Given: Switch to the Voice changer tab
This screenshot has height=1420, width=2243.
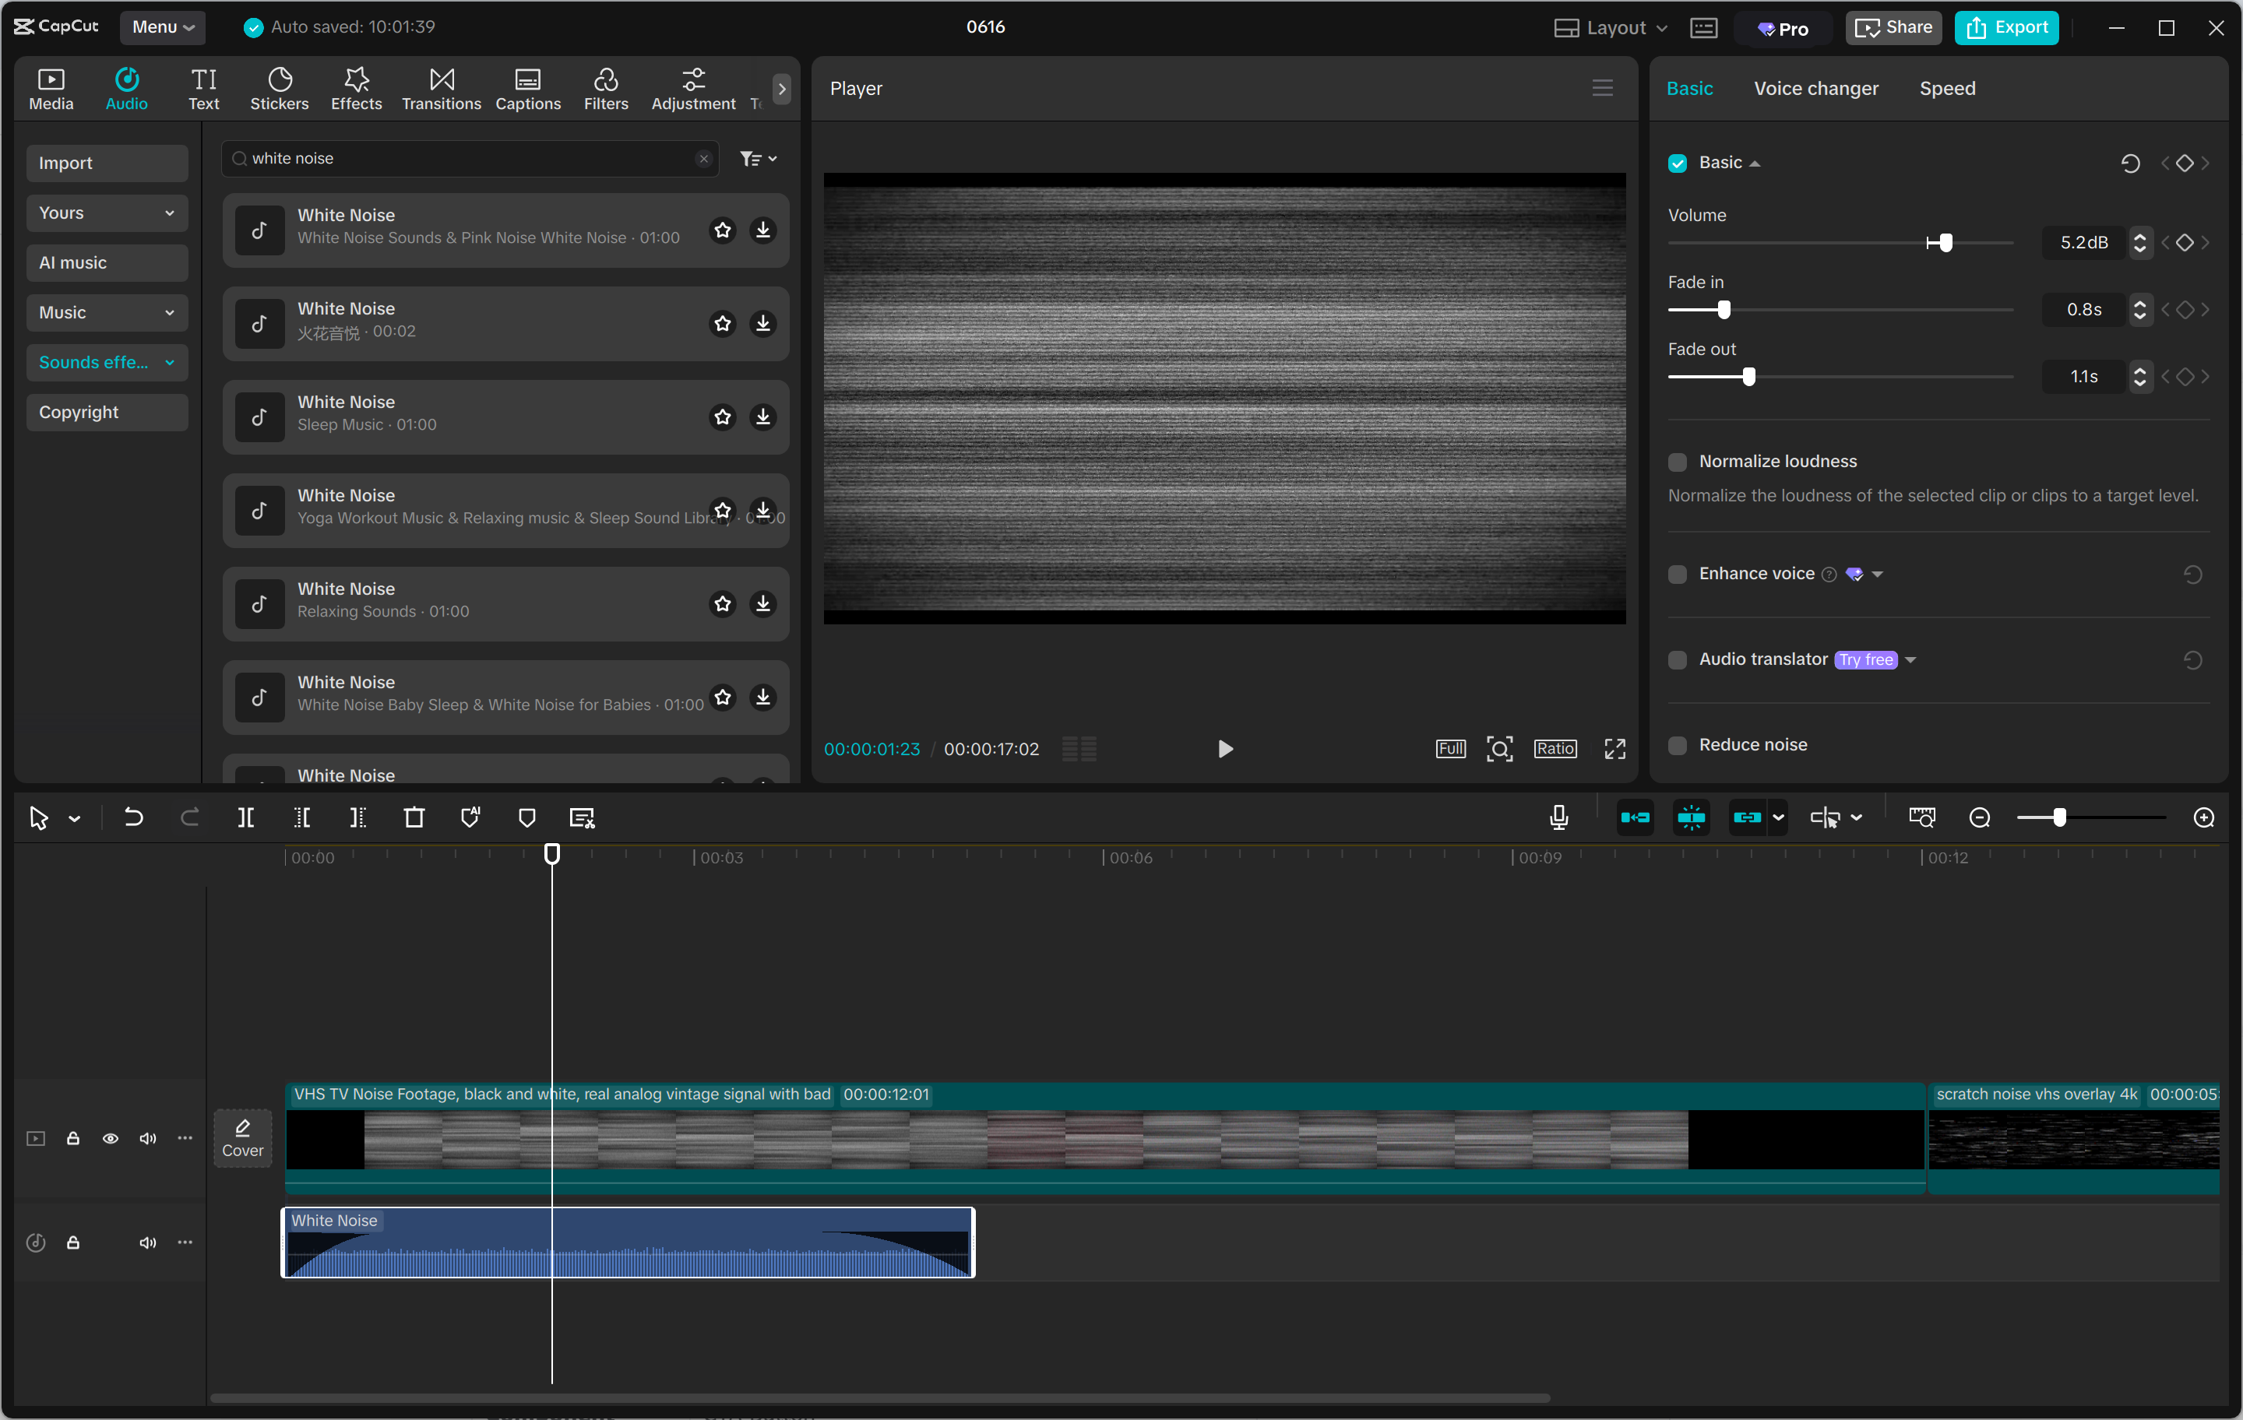Looking at the screenshot, I should tap(1815, 87).
